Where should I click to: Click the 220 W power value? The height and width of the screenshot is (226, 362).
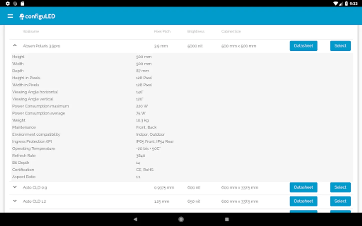pos(142,106)
